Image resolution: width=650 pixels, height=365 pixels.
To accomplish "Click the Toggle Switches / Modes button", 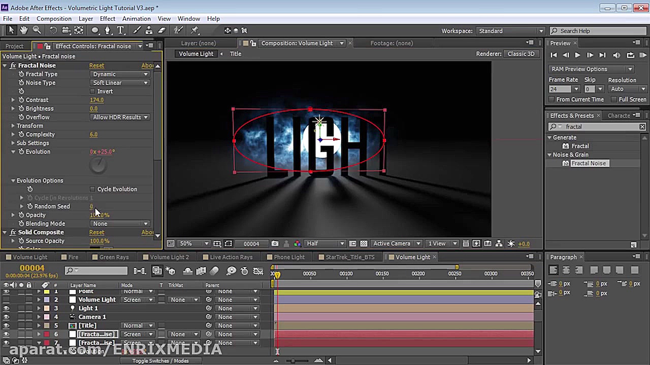I will [x=160, y=361].
